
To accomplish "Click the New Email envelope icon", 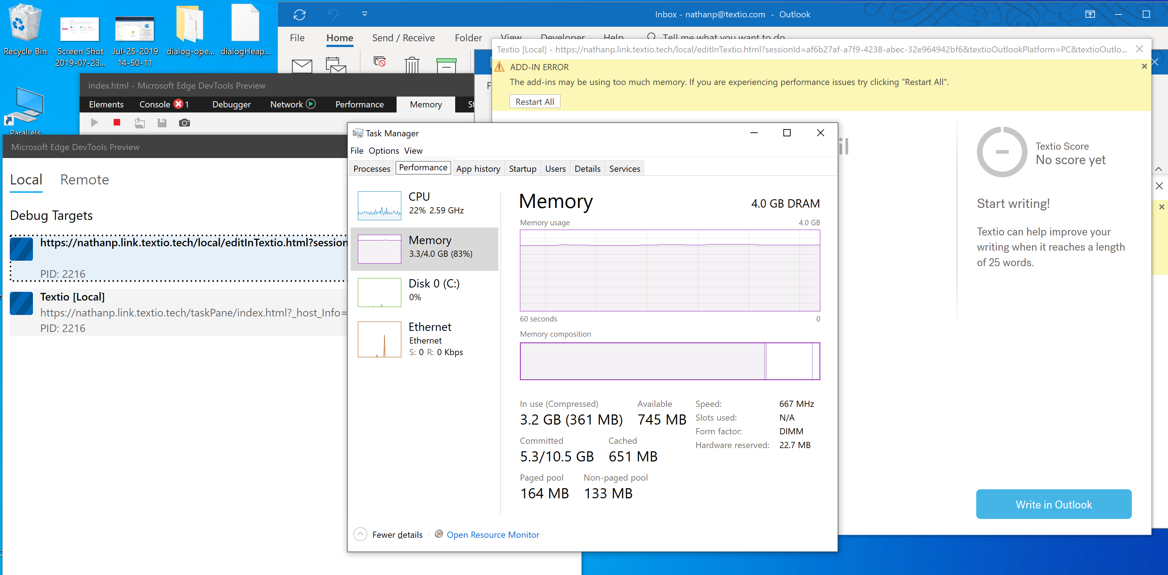I will coord(302,66).
